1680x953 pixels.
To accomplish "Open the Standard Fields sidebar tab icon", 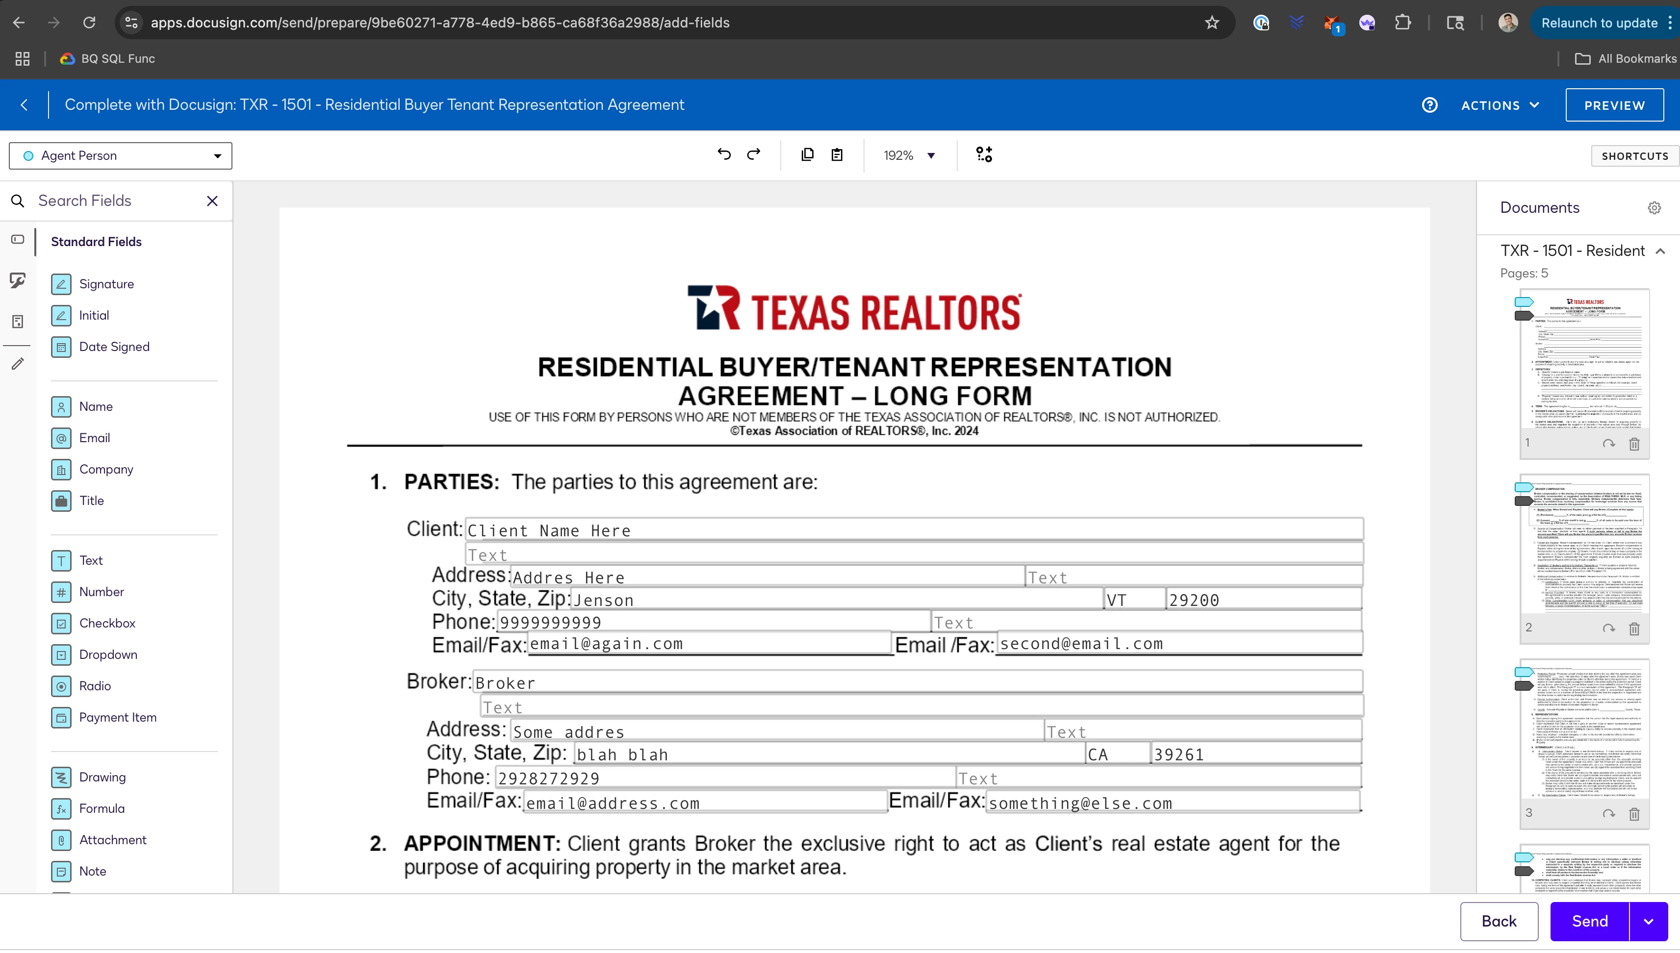I will (18, 240).
